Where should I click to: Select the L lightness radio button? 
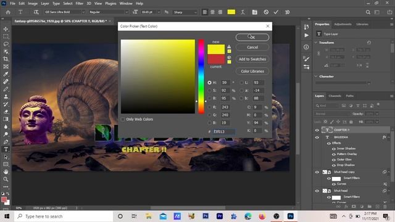point(241,83)
